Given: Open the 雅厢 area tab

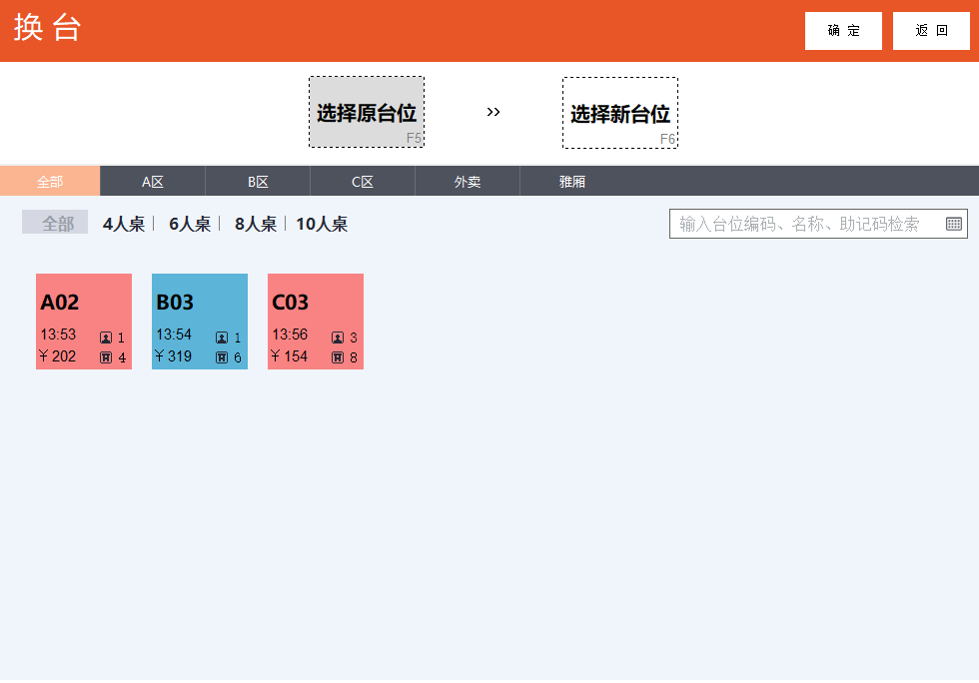Looking at the screenshot, I should click(x=571, y=182).
